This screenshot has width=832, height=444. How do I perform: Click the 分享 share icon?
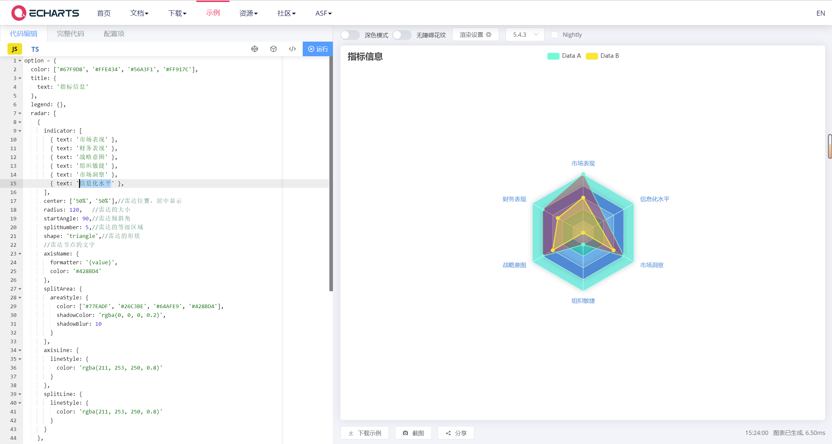pos(448,433)
